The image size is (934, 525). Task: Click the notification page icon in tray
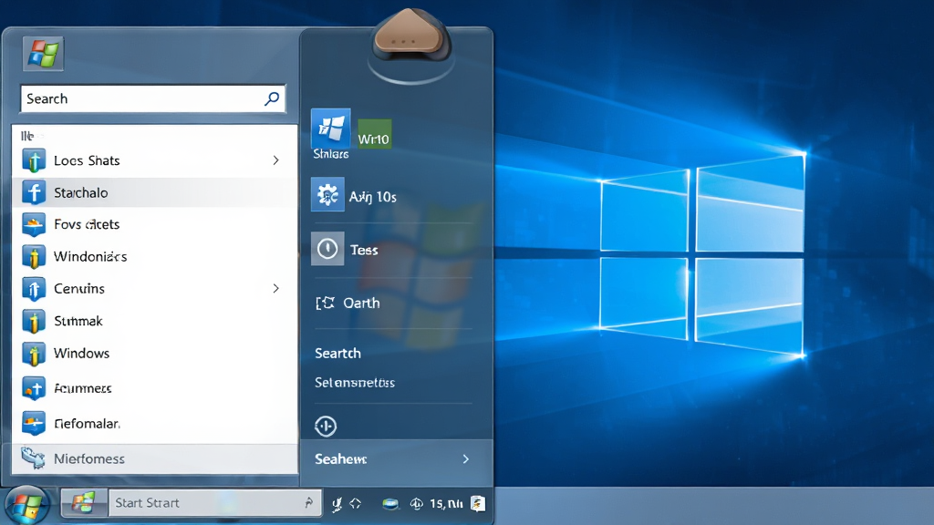point(477,503)
